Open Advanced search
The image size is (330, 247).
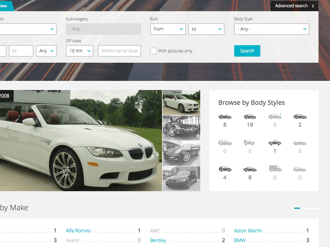pos(294,6)
